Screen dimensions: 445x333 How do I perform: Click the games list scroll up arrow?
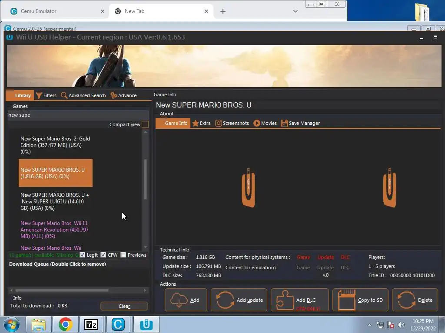tap(145, 132)
